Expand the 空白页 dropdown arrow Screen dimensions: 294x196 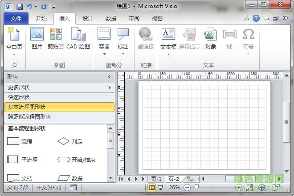14,54
